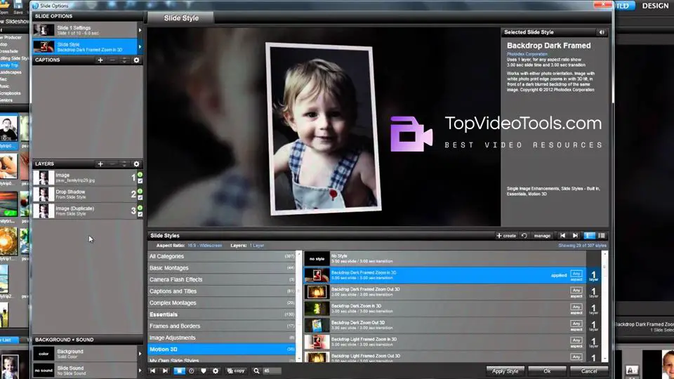
Task: Click the refresh arrow next to create
Action: [524, 236]
